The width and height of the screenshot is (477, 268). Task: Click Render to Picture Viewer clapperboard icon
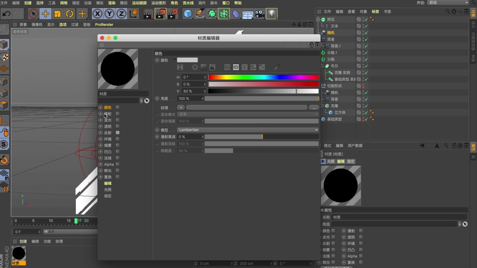[160, 14]
